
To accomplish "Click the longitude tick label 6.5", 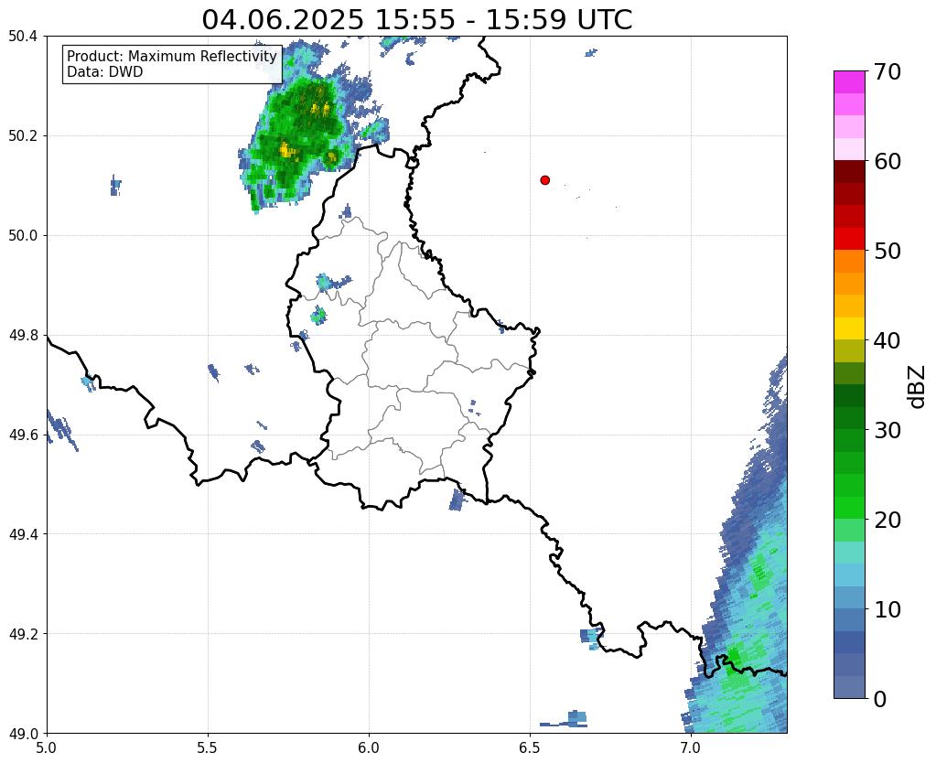I will tap(530, 747).
